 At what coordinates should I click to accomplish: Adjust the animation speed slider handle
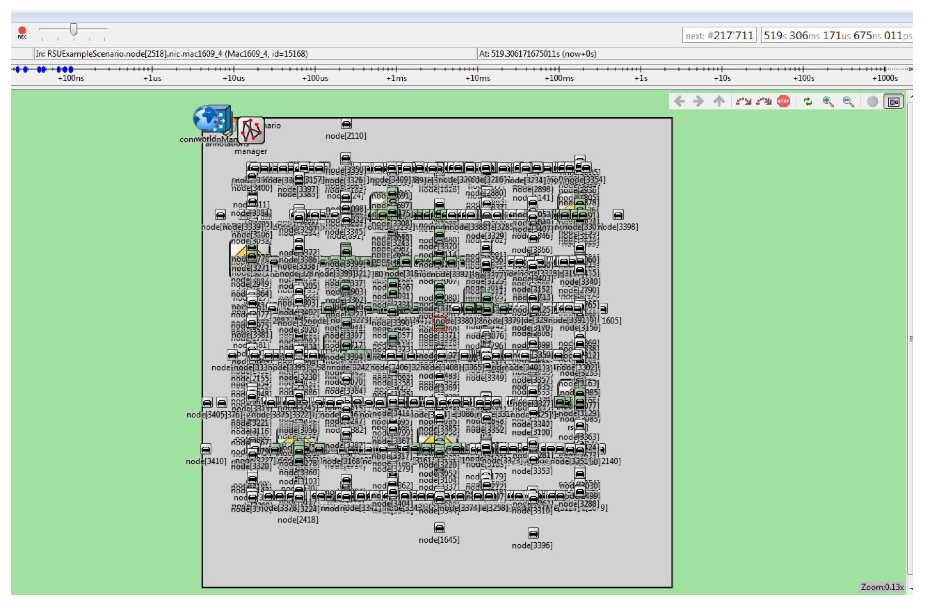click(x=73, y=29)
